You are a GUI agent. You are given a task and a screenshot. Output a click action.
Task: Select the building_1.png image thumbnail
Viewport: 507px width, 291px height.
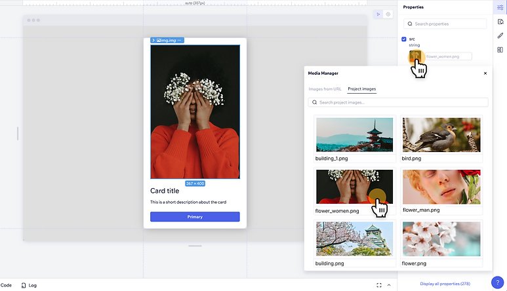point(354,134)
